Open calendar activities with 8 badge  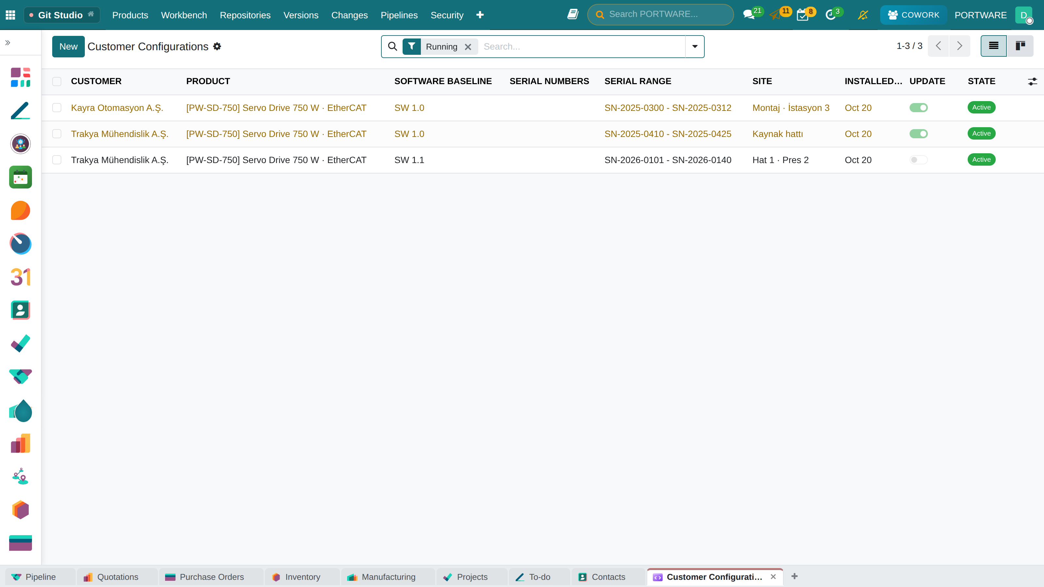pyautogui.click(x=803, y=15)
